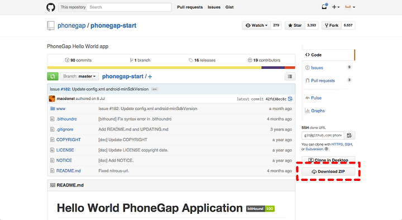Click the green compare and review button

pos(52,76)
